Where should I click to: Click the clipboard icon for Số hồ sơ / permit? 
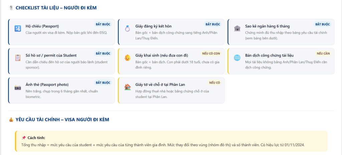(x=18, y=58)
